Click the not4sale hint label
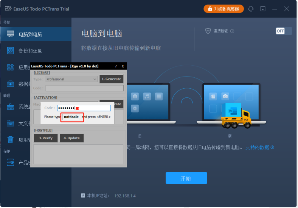 (x=71, y=117)
